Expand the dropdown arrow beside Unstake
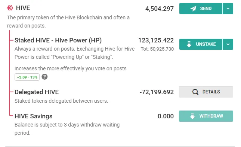 (228, 44)
